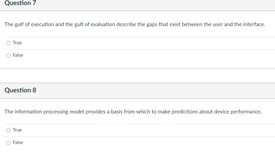Click the "True" label text in Question 8
The image size is (275, 155).
[17, 130]
